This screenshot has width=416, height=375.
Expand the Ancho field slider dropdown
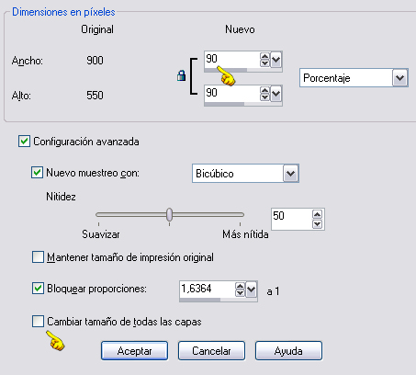click(276, 60)
